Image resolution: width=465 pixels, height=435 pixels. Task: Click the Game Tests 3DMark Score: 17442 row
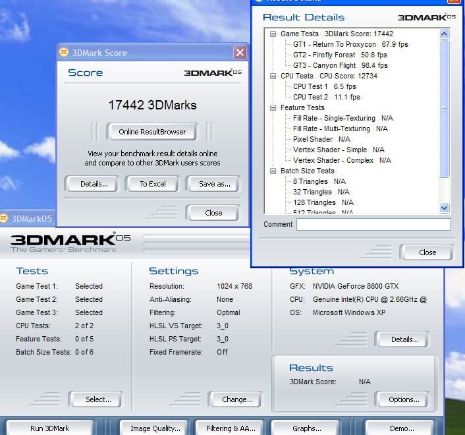click(x=337, y=34)
